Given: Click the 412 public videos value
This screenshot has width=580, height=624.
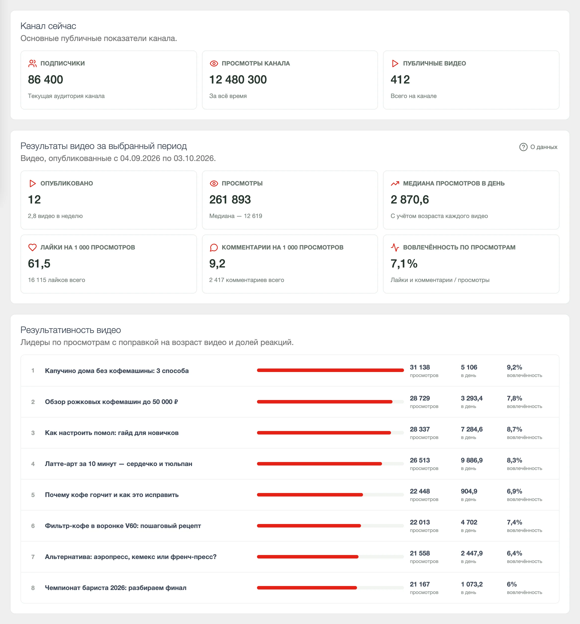Looking at the screenshot, I should (x=400, y=80).
